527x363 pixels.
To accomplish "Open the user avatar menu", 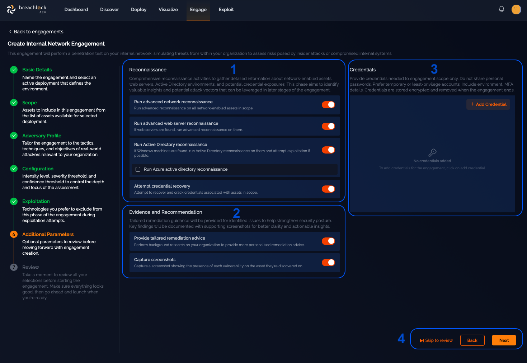I will click(x=516, y=9).
